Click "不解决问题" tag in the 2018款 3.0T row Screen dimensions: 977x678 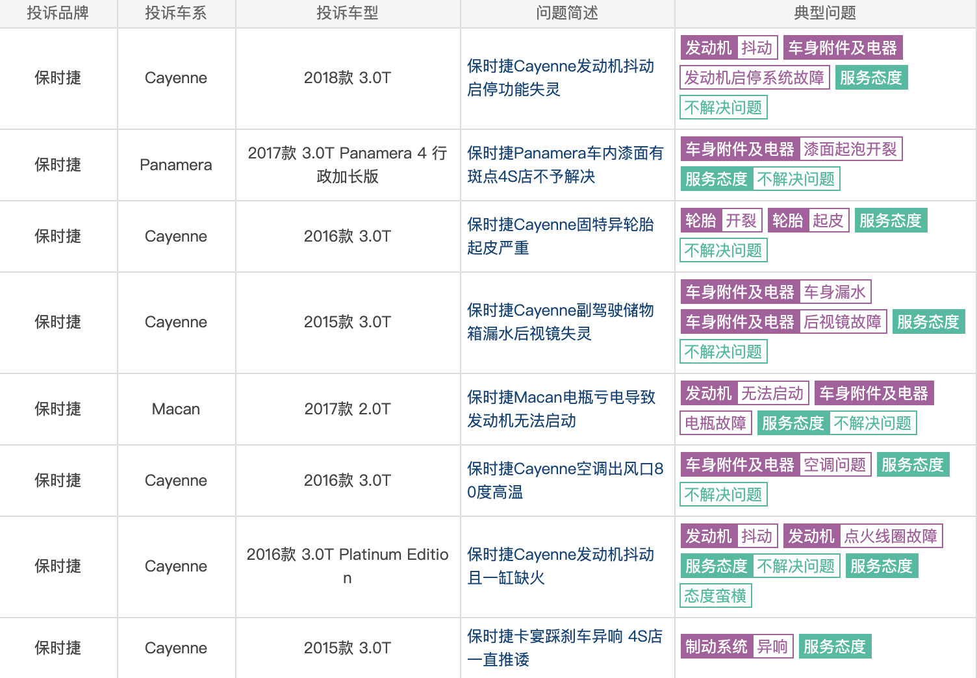click(724, 108)
